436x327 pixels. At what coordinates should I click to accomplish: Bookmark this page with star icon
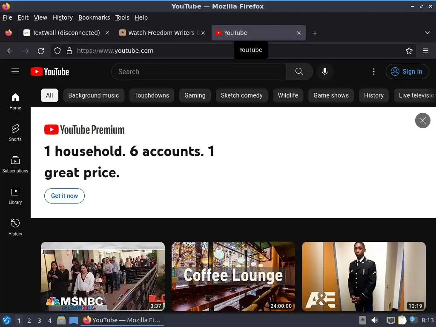point(409,51)
